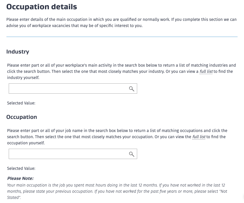244x203 pixels.
Task: Click Selected Value label under Occupation search
Action: click(21, 169)
